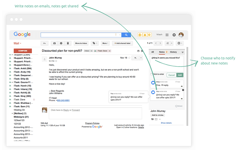Click the Forward link in reply box
Screen dimensions: 237x150
(x=76, y=110)
